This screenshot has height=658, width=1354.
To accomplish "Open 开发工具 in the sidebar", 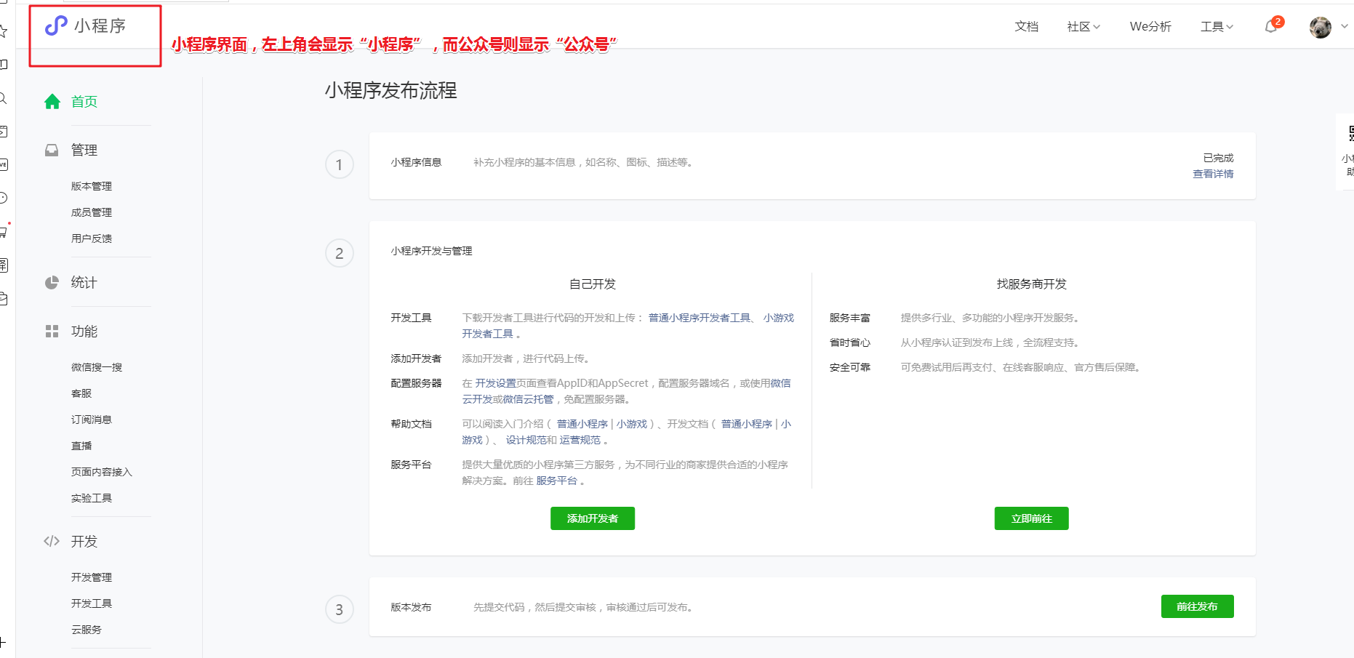I will 92,603.
